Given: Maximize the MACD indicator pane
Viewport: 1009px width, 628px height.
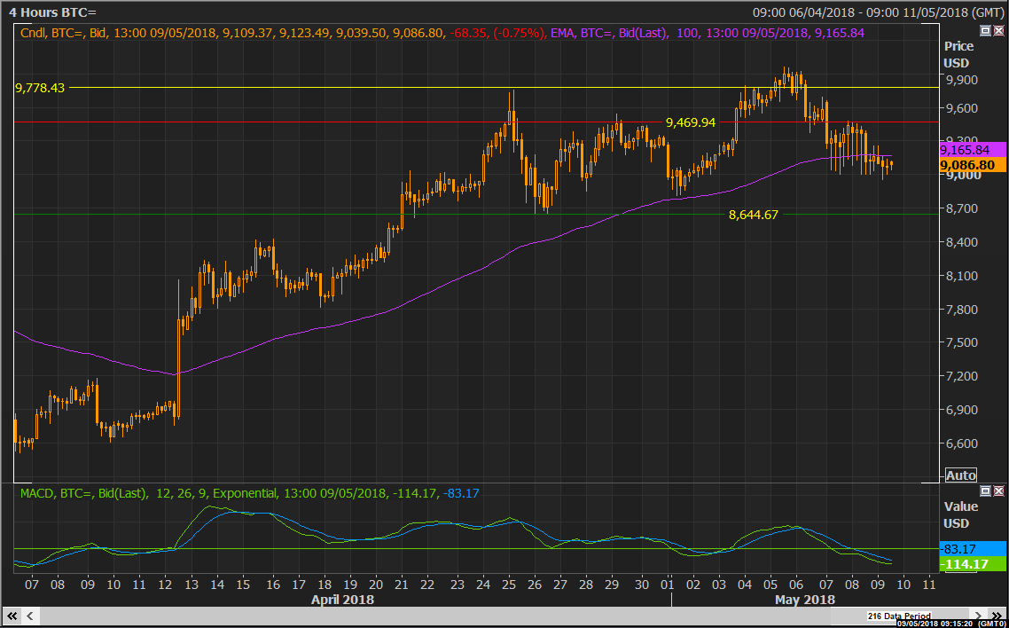Looking at the screenshot, I should 985,491.
